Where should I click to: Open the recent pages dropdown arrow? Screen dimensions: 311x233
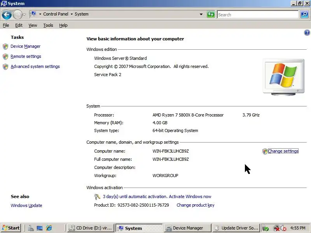[x=24, y=15]
